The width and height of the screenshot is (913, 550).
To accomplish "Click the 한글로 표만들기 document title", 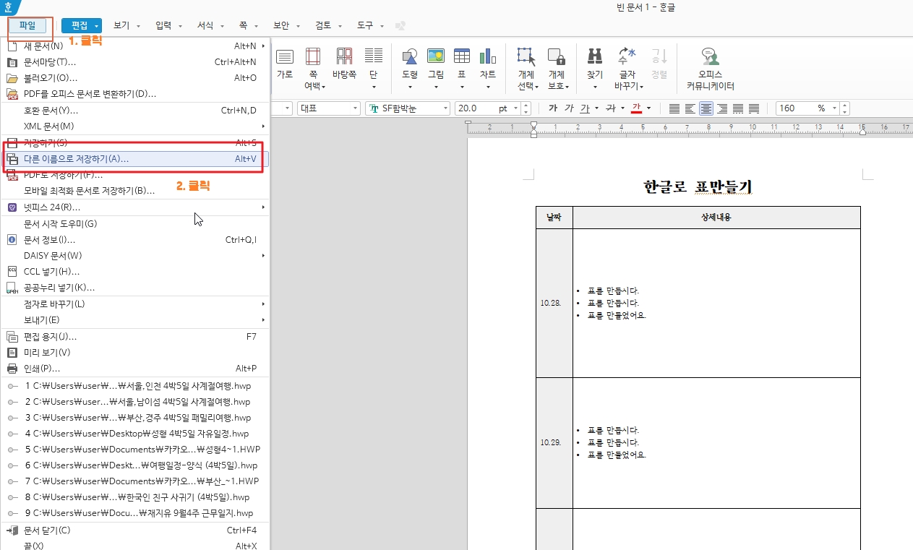I will point(698,186).
